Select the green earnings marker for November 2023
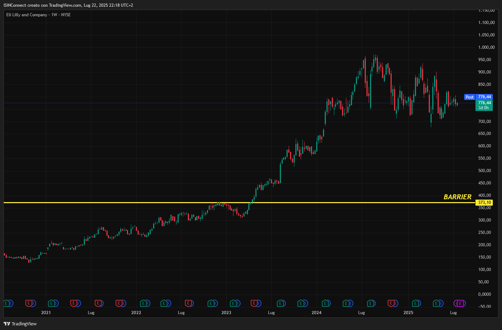 (x=301, y=303)
